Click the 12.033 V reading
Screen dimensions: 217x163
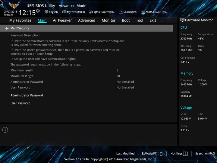pos(185,119)
